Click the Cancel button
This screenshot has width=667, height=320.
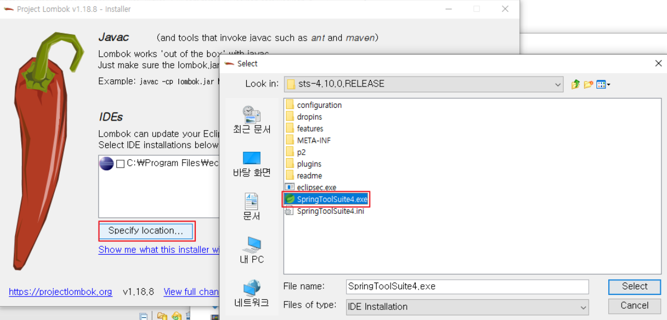(635, 305)
